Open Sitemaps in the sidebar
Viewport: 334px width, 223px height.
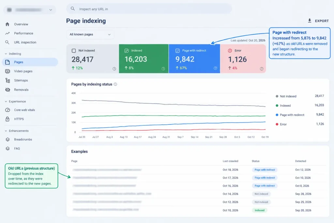(21, 80)
